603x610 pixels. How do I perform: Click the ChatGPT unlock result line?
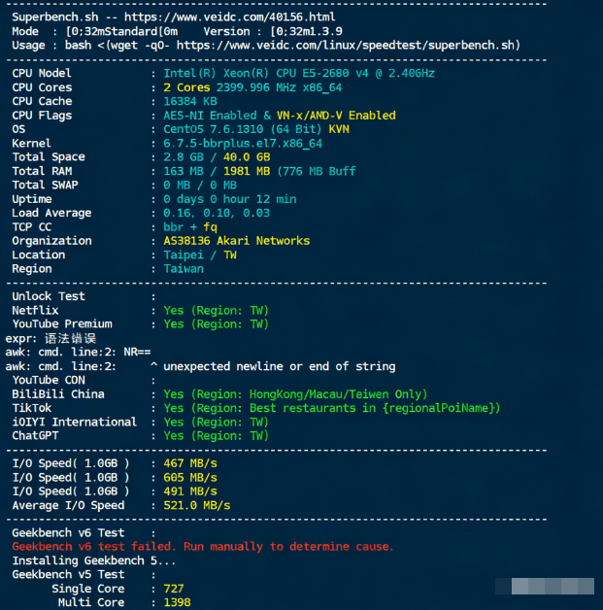tap(216, 436)
